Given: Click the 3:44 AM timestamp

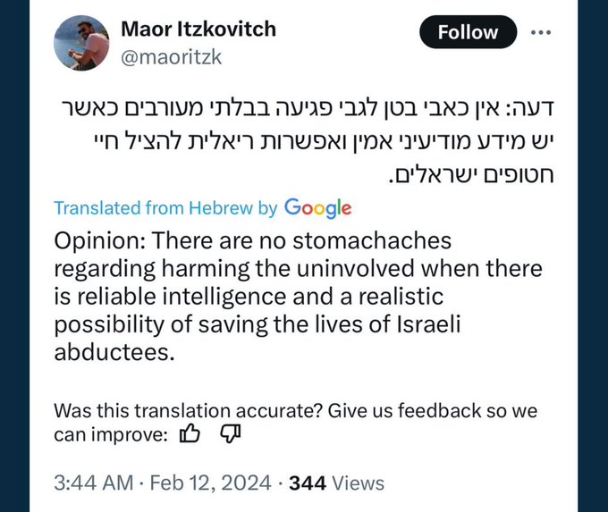Looking at the screenshot, I should [x=93, y=483].
